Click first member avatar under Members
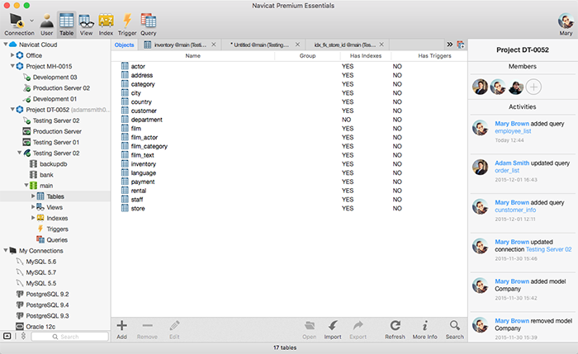This screenshot has width=578, height=354. click(x=480, y=87)
